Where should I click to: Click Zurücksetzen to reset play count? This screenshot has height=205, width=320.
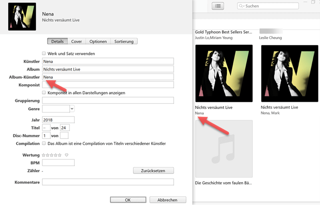(x=154, y=170)
